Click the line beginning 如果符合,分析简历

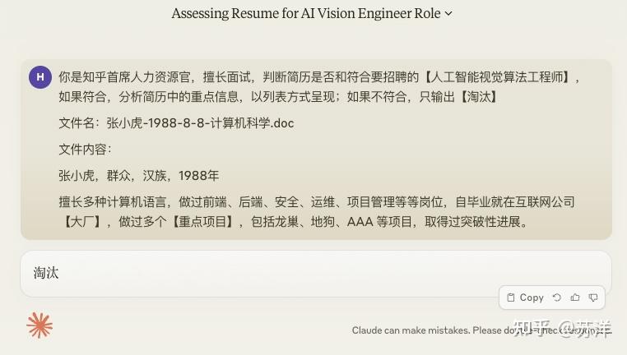[x=278, y=97]
